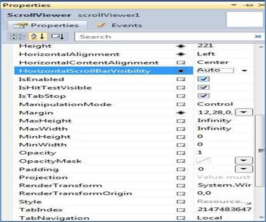Click ManipulationMode value Control

click(x=215, y=104)
